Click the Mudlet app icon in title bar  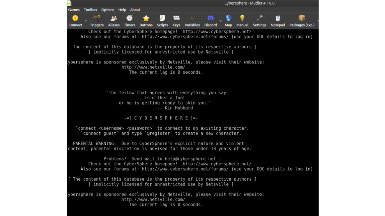coord(69,3)
